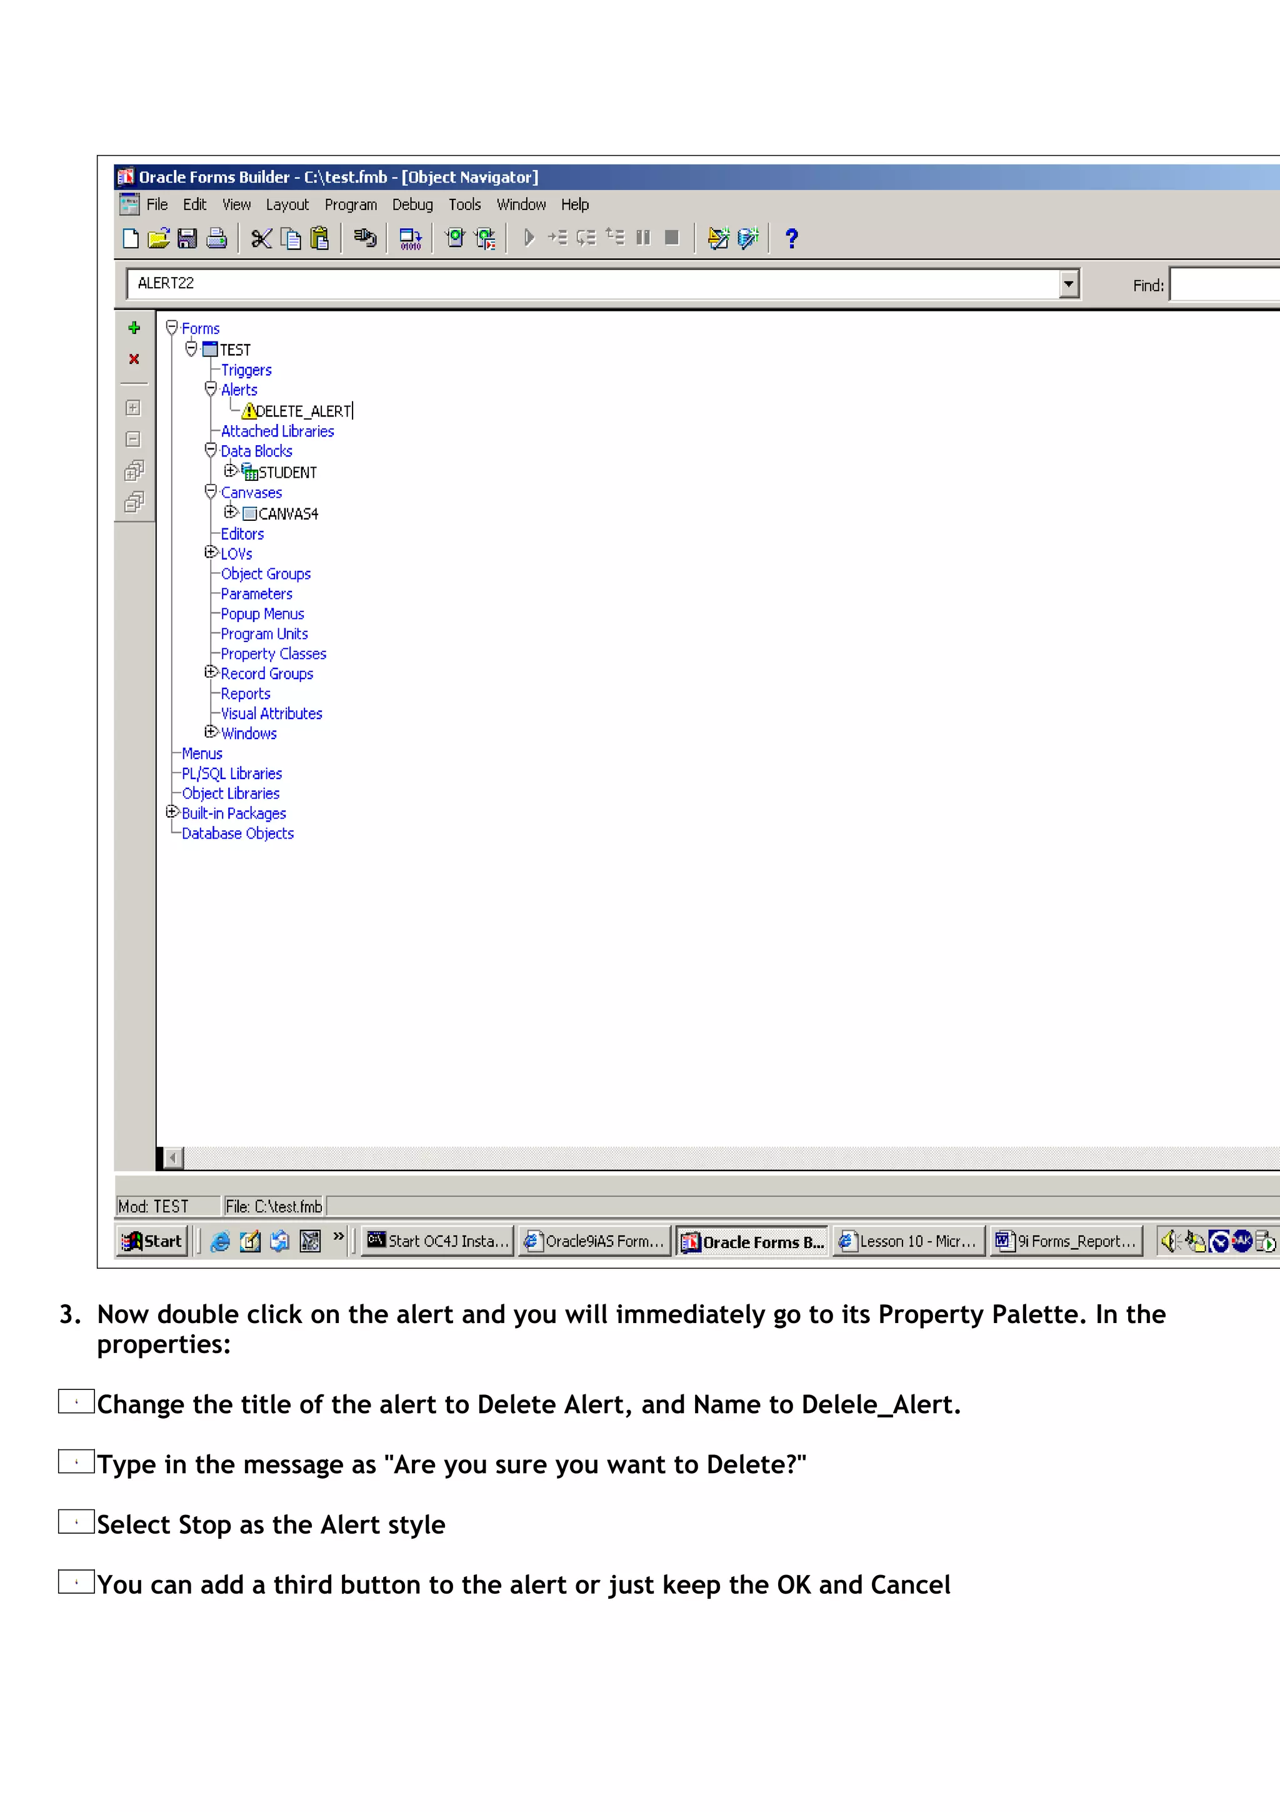Click the Run Form icon
This screenshot has width=1280, height=1812.
coord(455,238)
